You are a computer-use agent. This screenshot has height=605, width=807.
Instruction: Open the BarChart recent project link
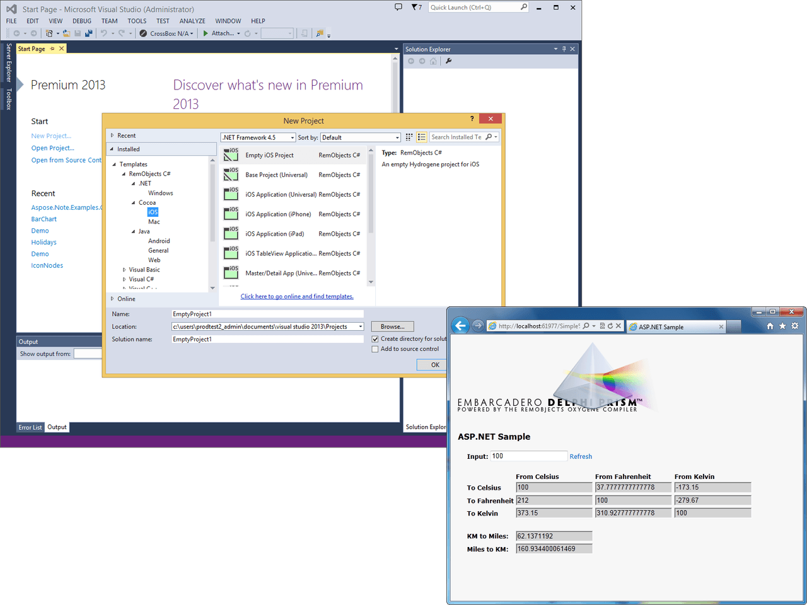[x=44, y=219]
